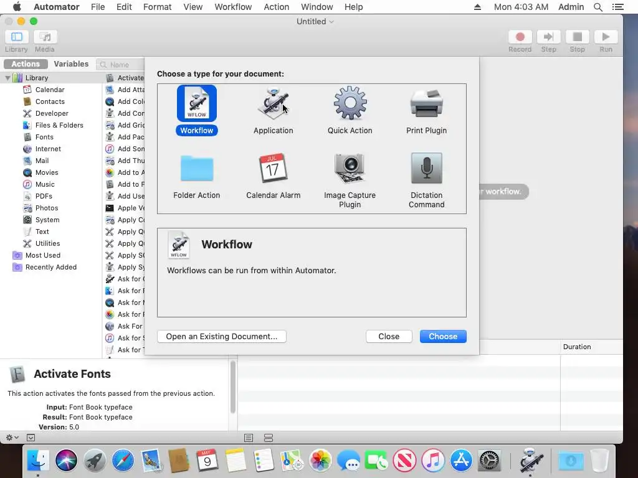
Task: Select the Workflow document type
Action: coord(196,111)
